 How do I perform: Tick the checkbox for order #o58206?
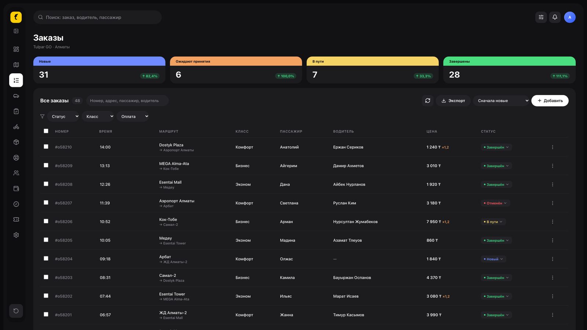(46, 221)
